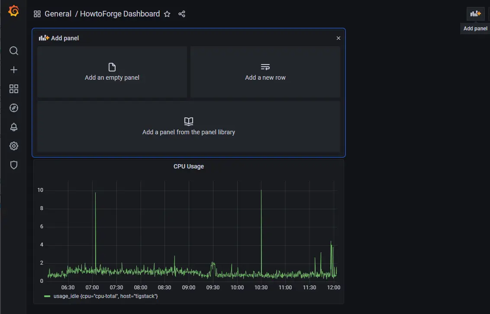Screen dimensions: 490x314
Task: Open the Dashboards icon in sidebar
Action: (13, 89)
